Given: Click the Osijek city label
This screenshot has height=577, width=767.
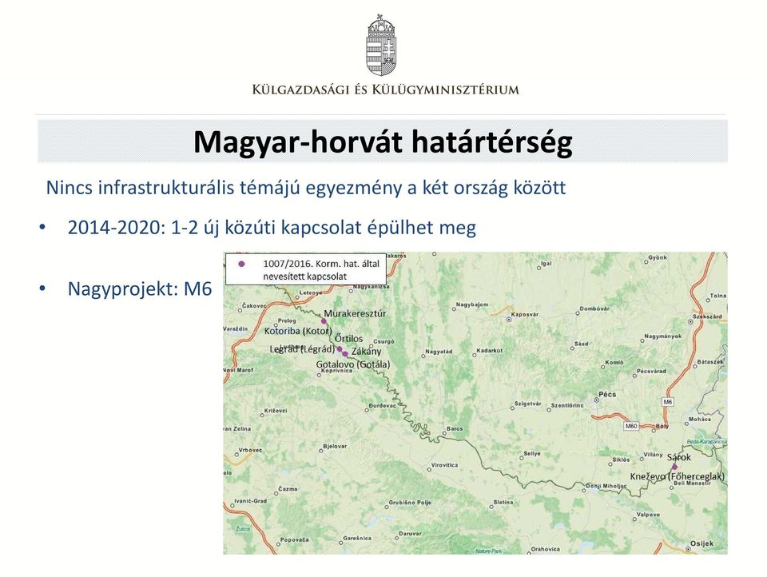Looking at the screenshot, I should 702,543.
